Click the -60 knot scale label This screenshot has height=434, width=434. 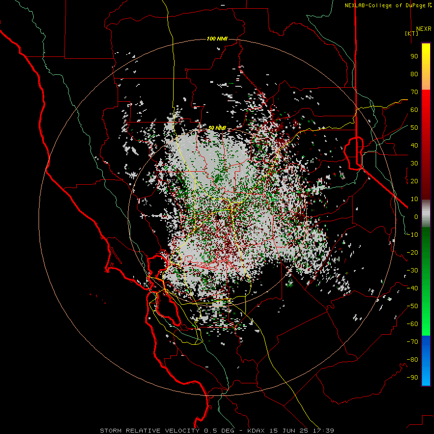point(412,324)
